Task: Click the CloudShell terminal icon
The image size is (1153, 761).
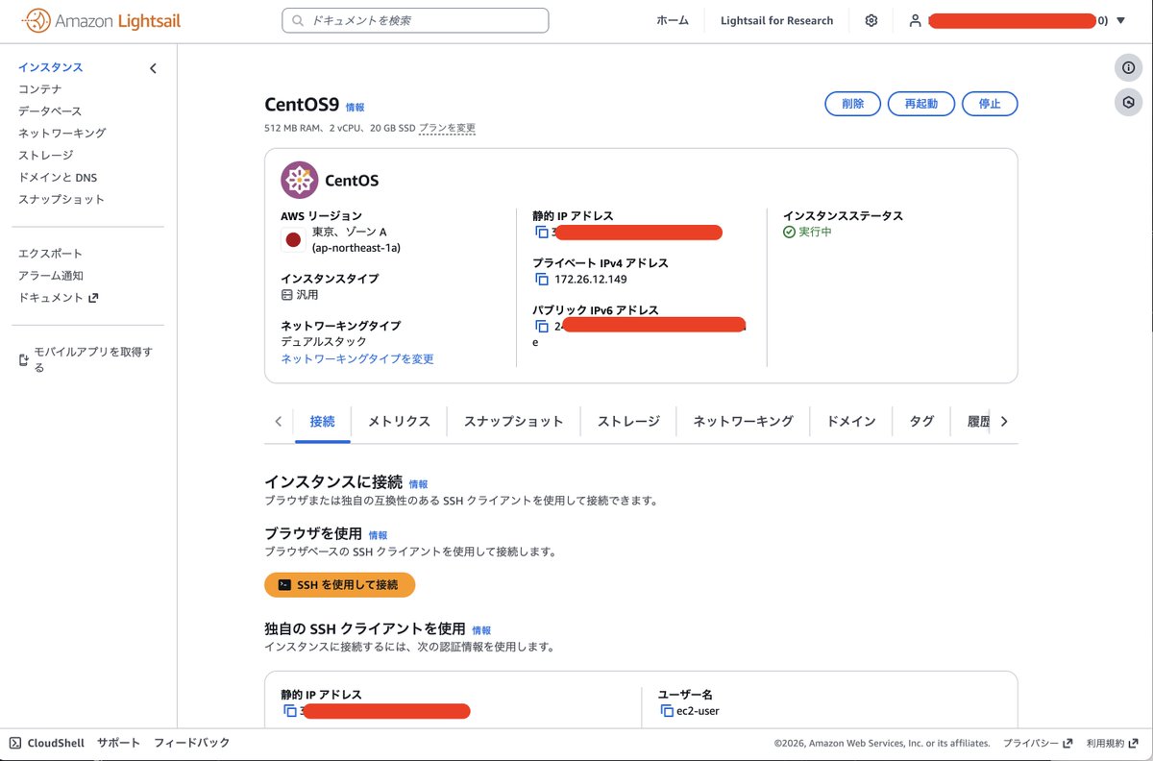Action: [15, 743]
